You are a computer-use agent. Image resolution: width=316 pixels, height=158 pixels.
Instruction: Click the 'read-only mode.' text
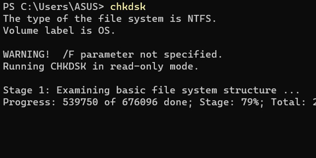point(154,66)
